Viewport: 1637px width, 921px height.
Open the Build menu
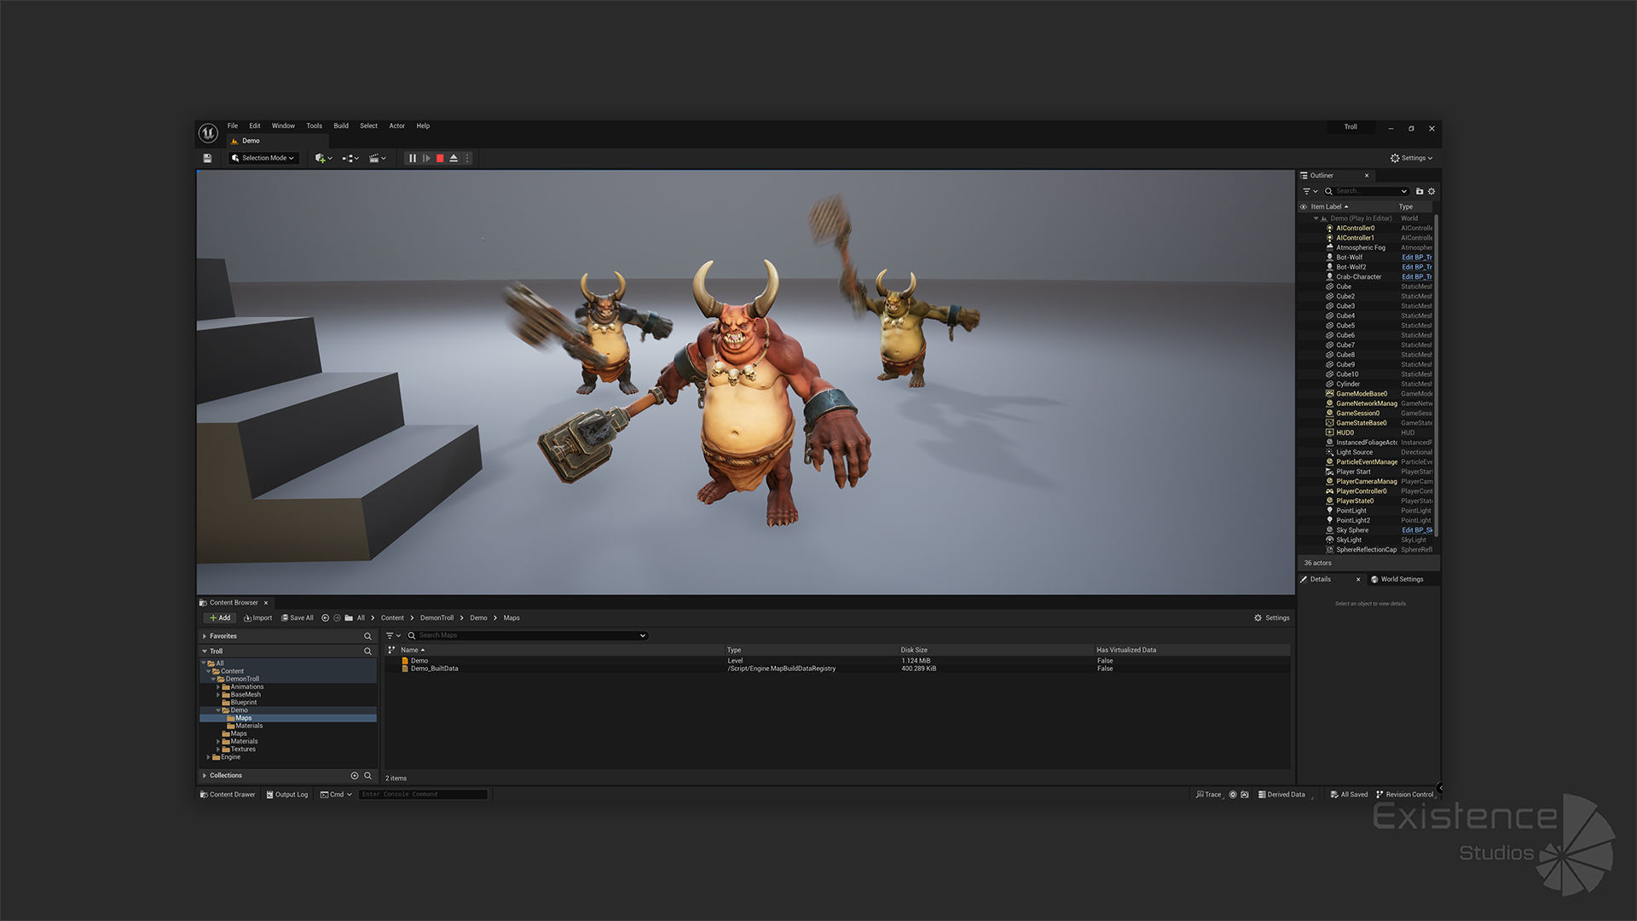click(x=341, y=126)
